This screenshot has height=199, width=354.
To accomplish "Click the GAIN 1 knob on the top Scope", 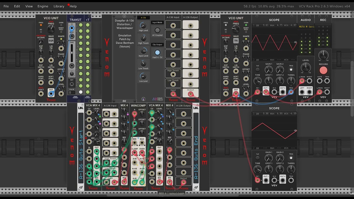I will tap(269, 69).
